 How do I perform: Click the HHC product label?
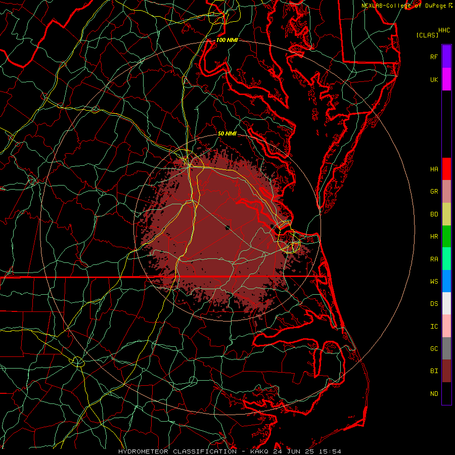[444, 30]
